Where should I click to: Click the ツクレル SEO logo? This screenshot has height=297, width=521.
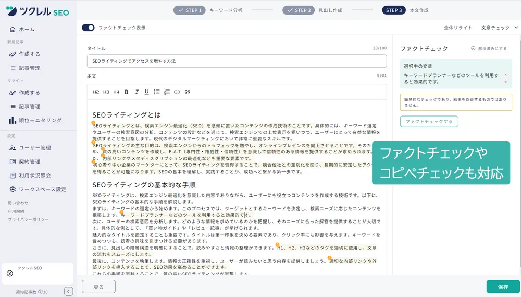tap(38, 11)
